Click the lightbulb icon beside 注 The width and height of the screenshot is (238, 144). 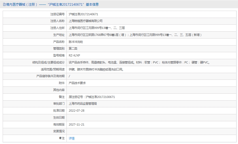(x=60, y=138)
